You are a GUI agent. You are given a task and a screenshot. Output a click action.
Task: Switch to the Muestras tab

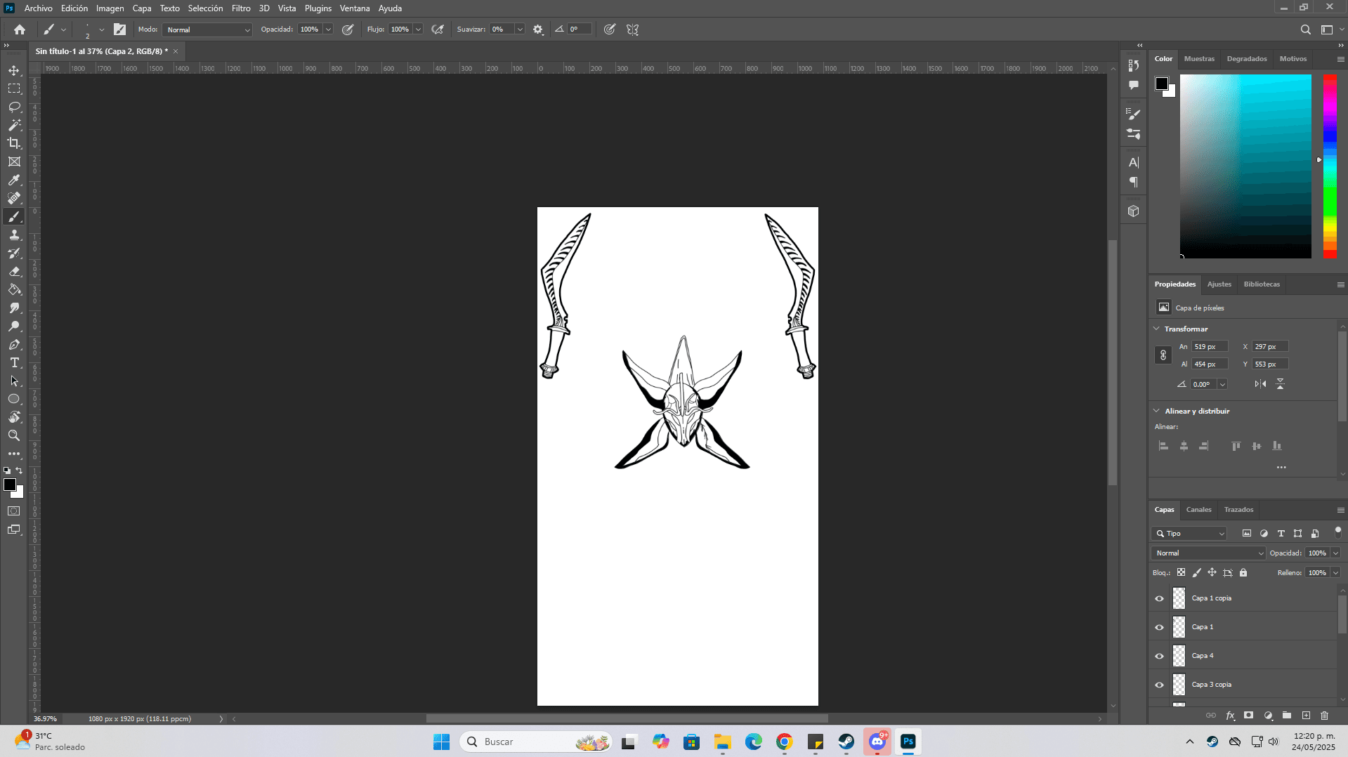coord(1198,59)
